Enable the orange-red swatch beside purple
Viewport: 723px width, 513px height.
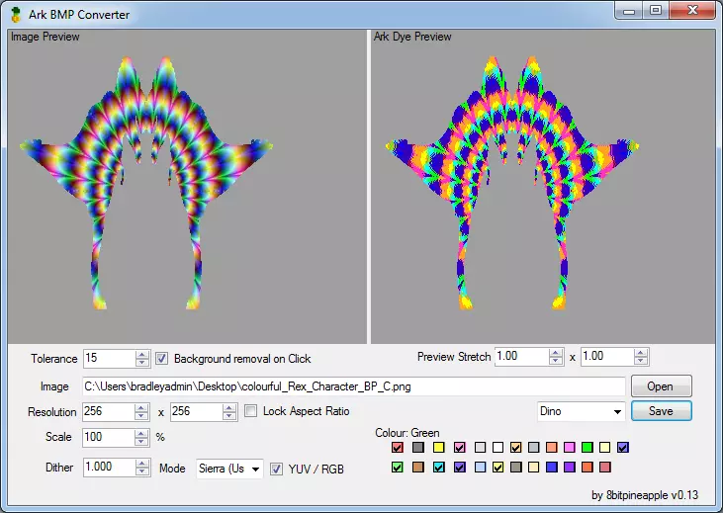point(587,468)
